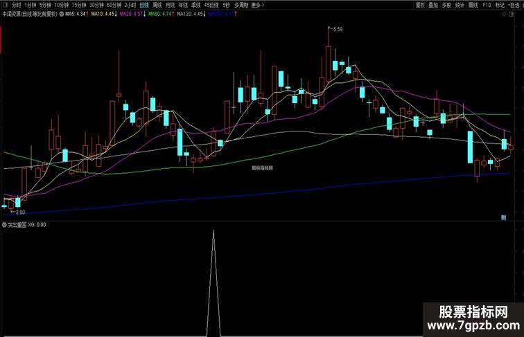Image resolution: width=524 pixels, height=337 pixels.
Task: Open the 画线 drawing tools
Action: (x=473, y=5)
